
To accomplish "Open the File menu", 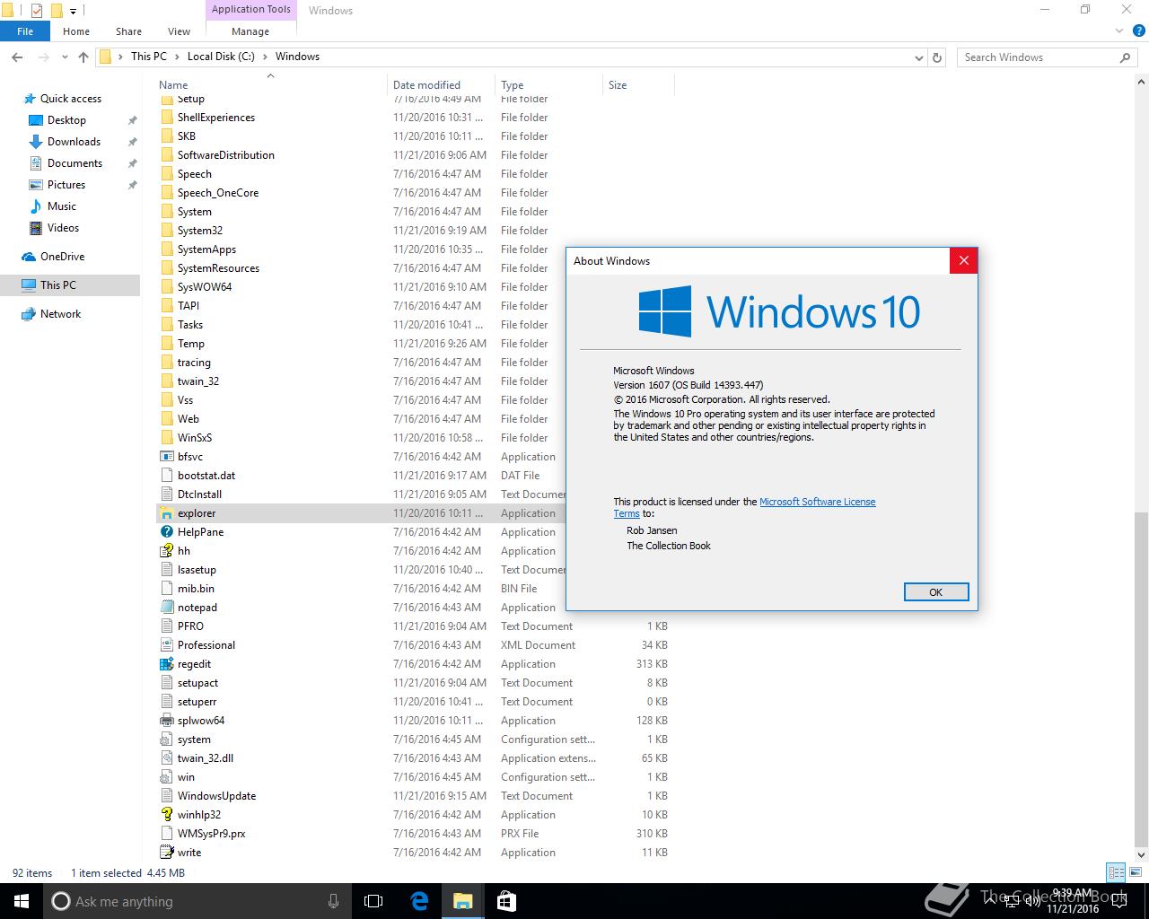I will coord(25,31).
